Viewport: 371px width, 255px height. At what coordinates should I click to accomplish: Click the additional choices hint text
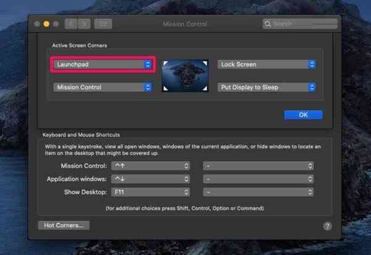pyautogui.click(x=184, y=209)
